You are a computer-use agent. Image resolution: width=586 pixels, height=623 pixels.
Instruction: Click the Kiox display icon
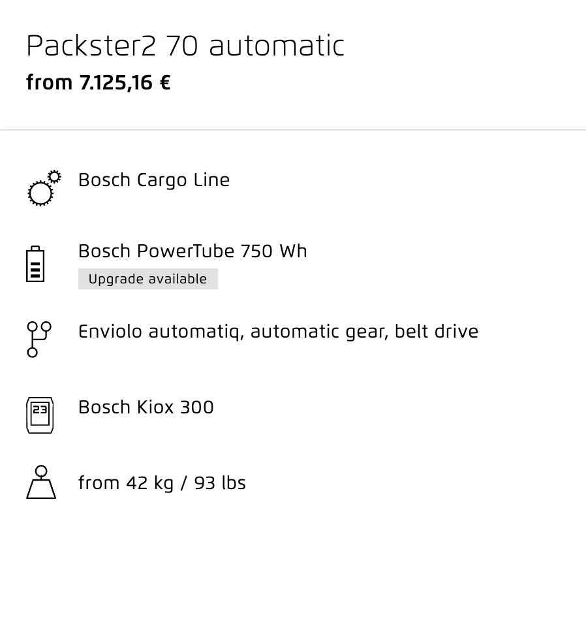coord(40,415)
